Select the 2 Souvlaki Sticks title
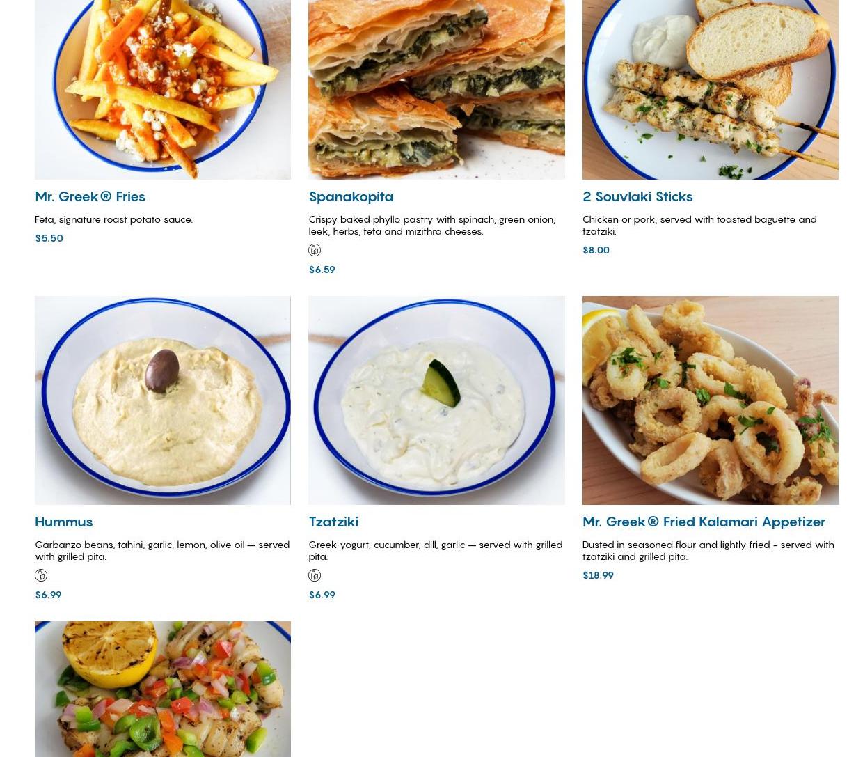Image resolution: width=856 pixels, height=757 pixels. pyautogui.click(x=637, y=196)
